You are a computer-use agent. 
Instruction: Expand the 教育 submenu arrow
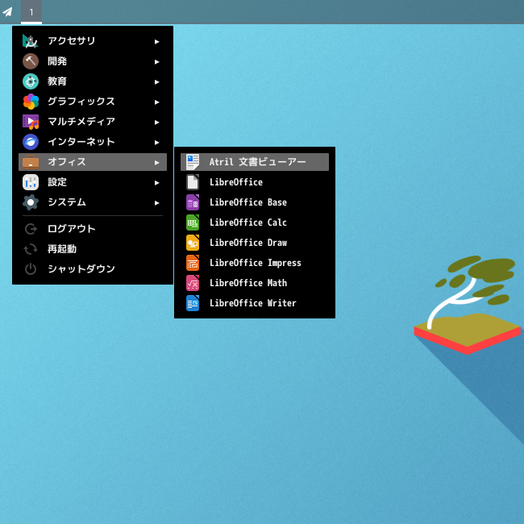point(156,82)
